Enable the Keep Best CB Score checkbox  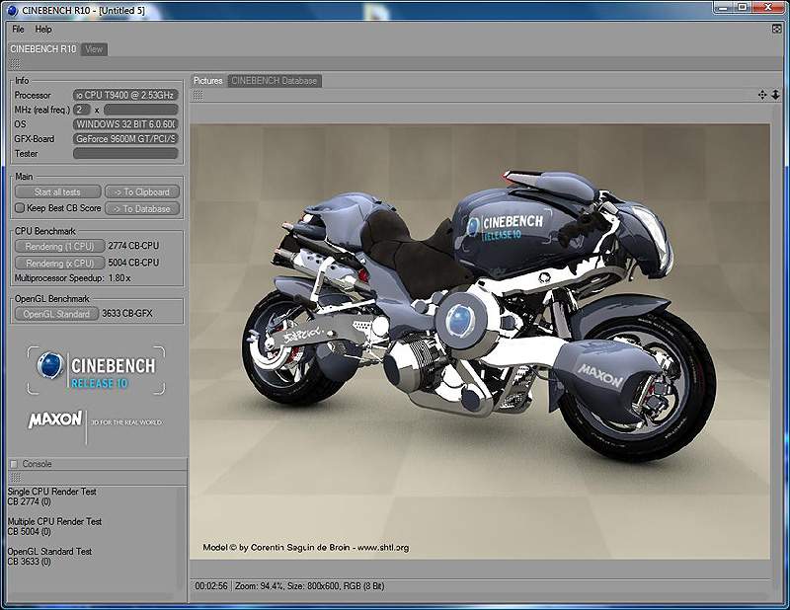click(x=20, y=208)
